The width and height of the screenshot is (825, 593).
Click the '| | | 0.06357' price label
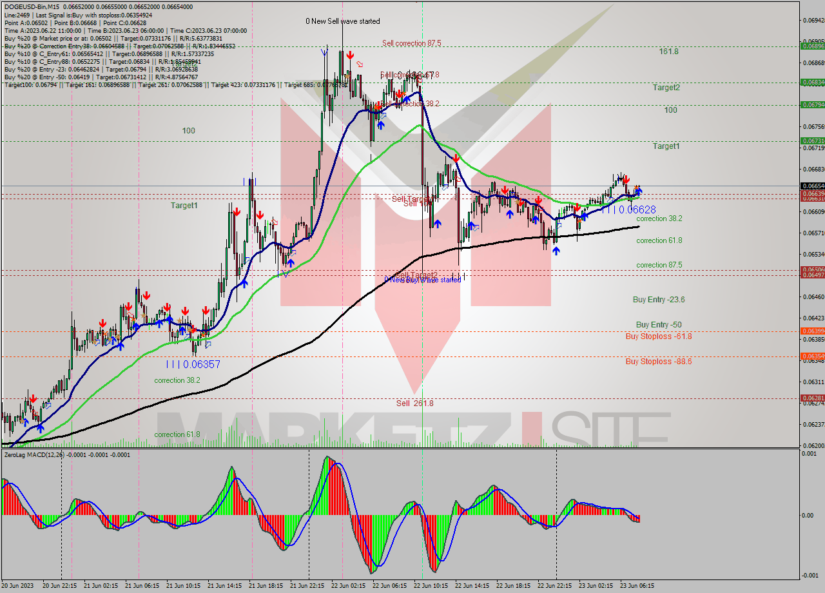click(193, 364)
